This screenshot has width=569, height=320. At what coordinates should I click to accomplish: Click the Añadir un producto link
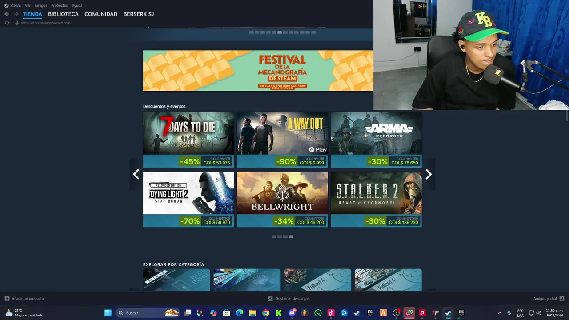[x=28, y=299]
